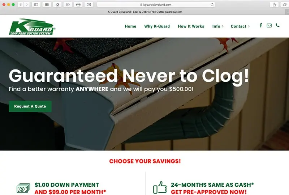
Task: Expand the Contact menu chevron
Action: (249, 26)
